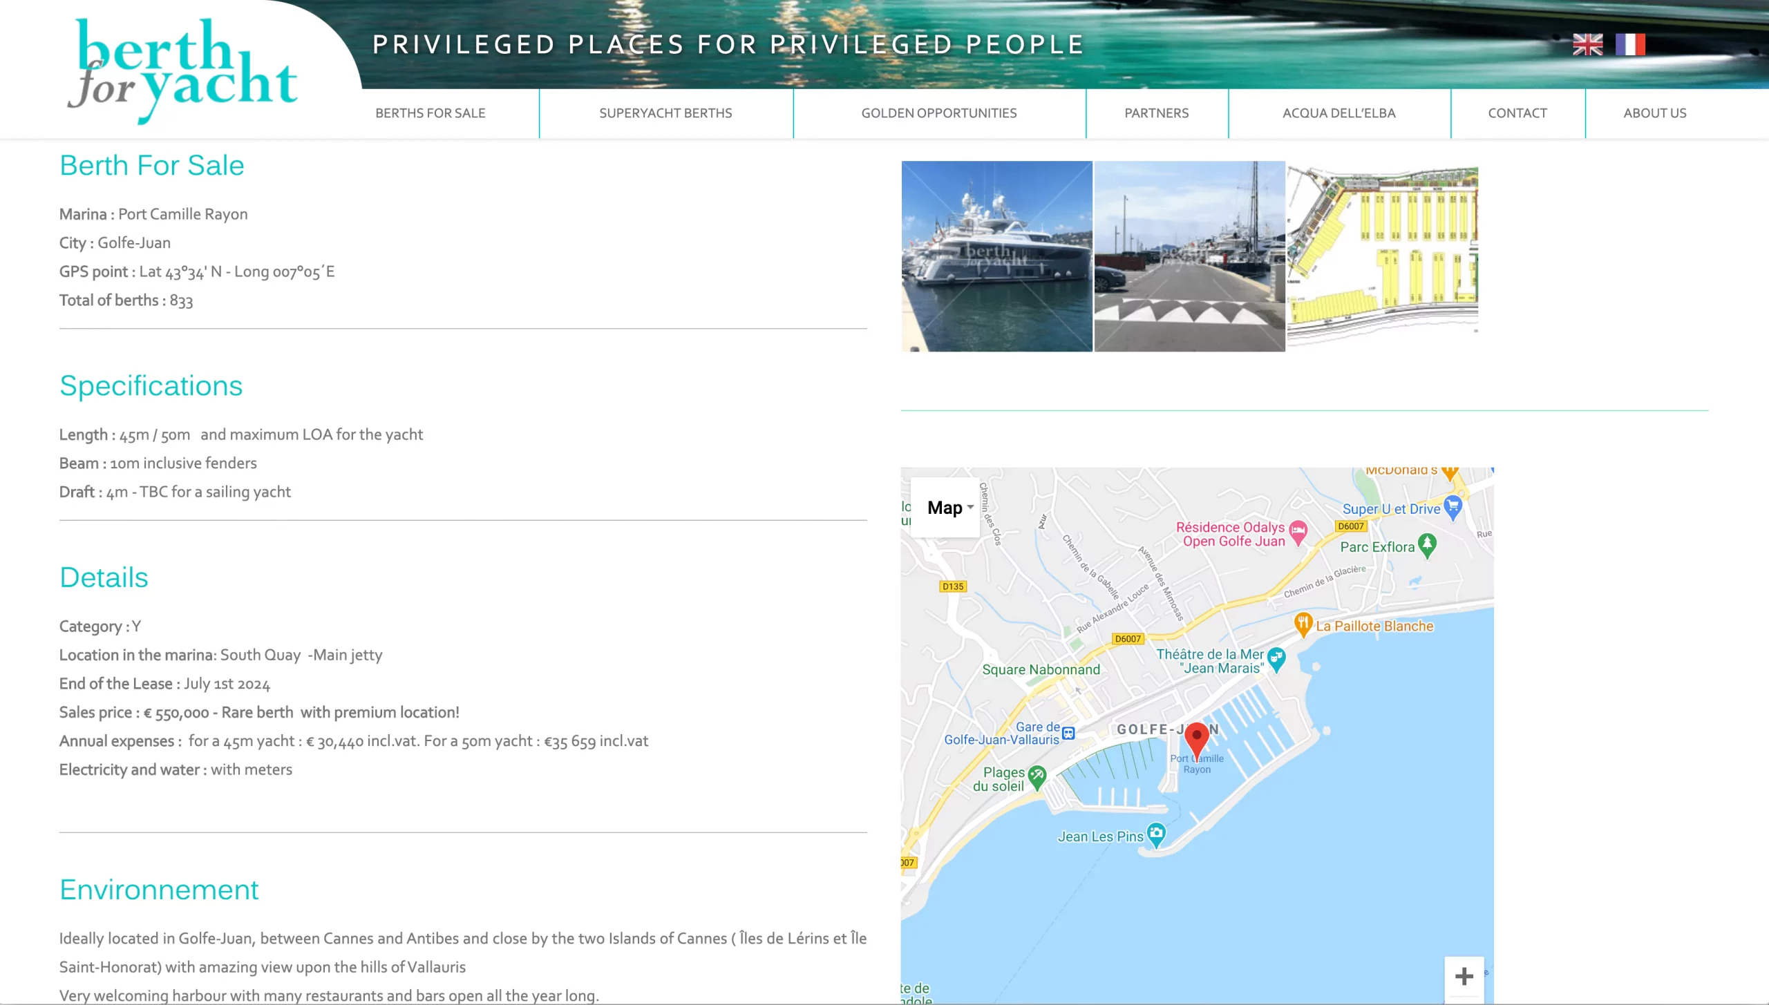Image resolution: width=1769 pixels, height=1005 pixels.
Task: Click the GOLFE-JUAN map label
Action: point(1167,729)
